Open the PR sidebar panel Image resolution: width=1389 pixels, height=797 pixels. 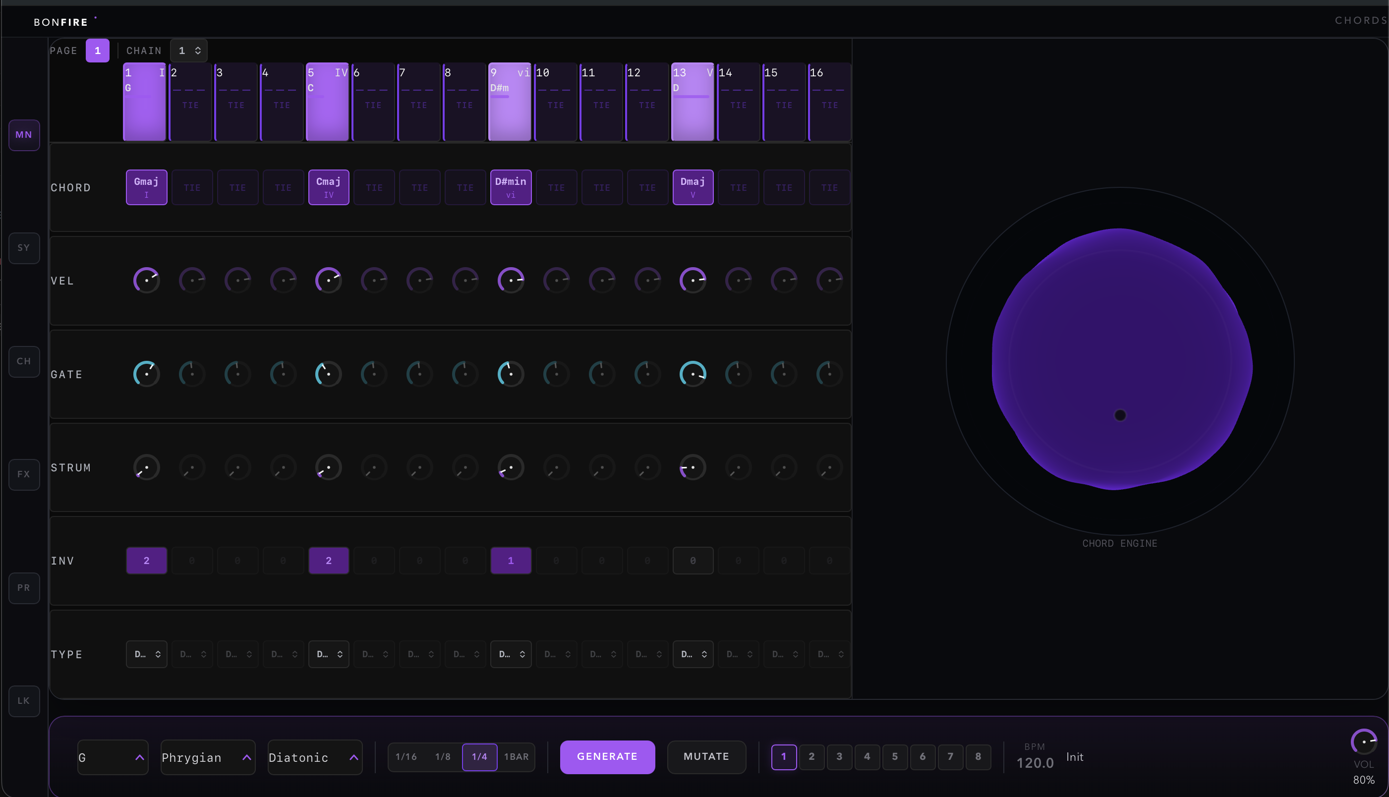(23, 588)
